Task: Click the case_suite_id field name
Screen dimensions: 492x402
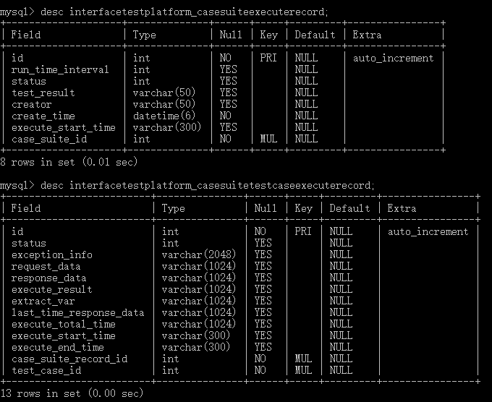Action: tap(49, 139)
